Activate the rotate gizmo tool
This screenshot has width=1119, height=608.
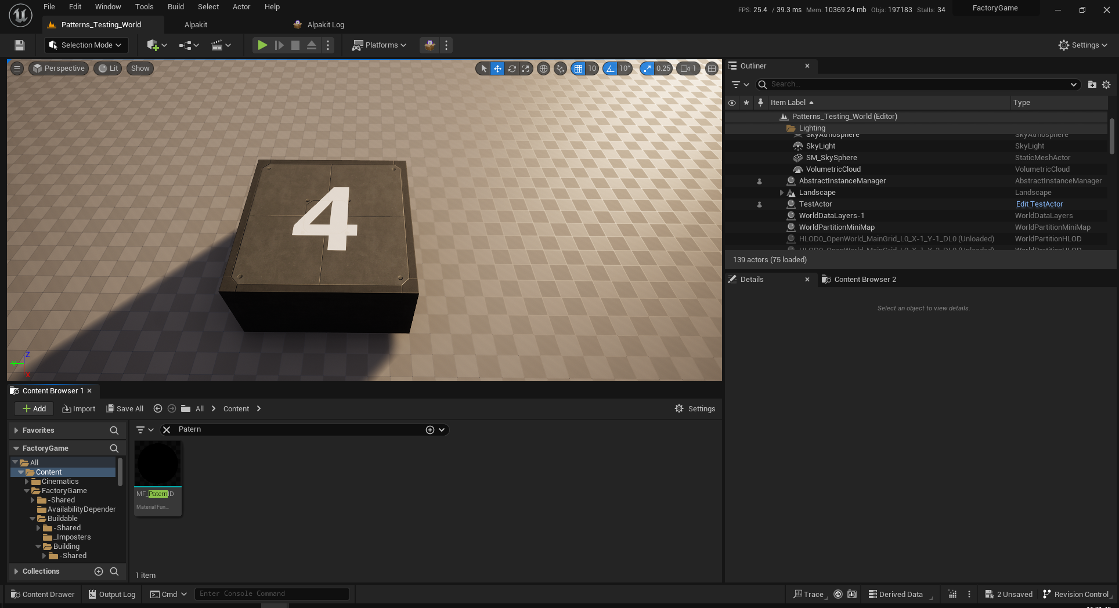pos(512,68)
